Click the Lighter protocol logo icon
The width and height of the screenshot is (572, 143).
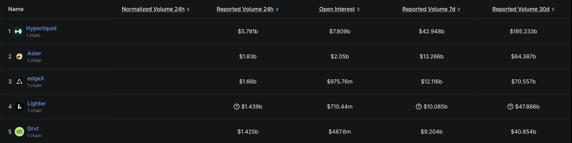tap(19, 107)
